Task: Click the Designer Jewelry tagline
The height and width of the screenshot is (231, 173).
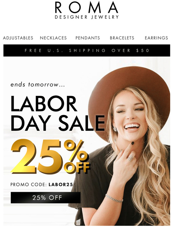Action: pyautogui.click(x=87, y=17)
